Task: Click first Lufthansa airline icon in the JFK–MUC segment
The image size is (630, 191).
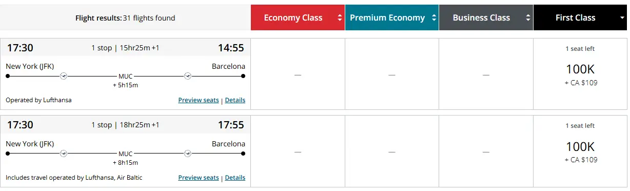Action: point(64,76)
